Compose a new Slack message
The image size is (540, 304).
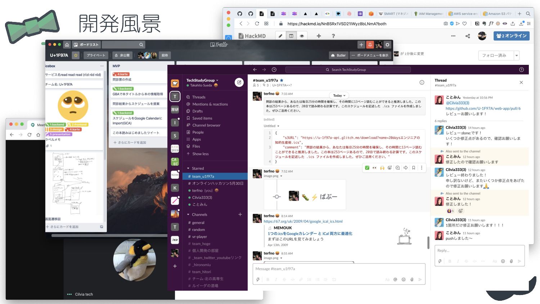[239, 82]
